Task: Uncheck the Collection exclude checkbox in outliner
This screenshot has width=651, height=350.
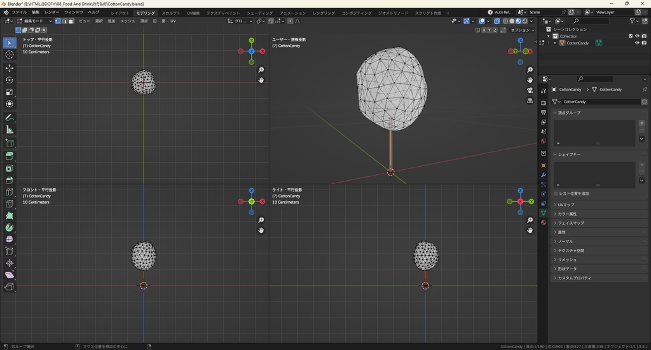Action: 631,36
